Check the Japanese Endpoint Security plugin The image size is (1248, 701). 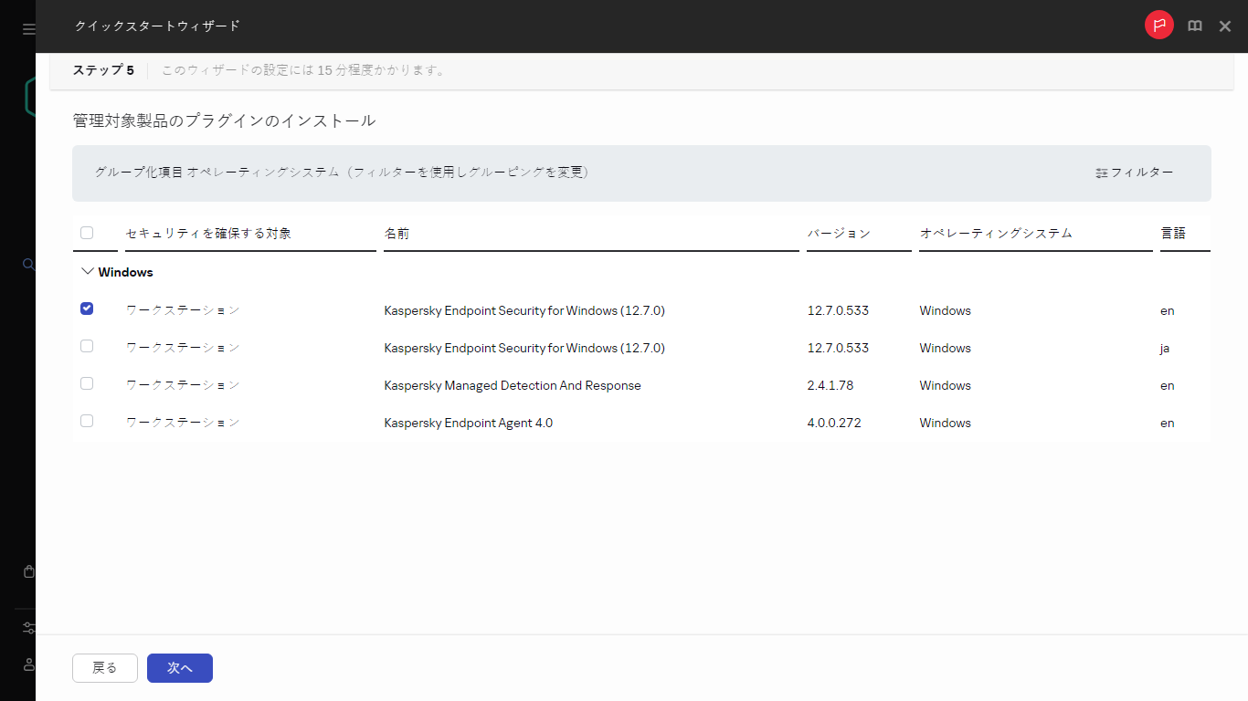(x=86, y=346)
